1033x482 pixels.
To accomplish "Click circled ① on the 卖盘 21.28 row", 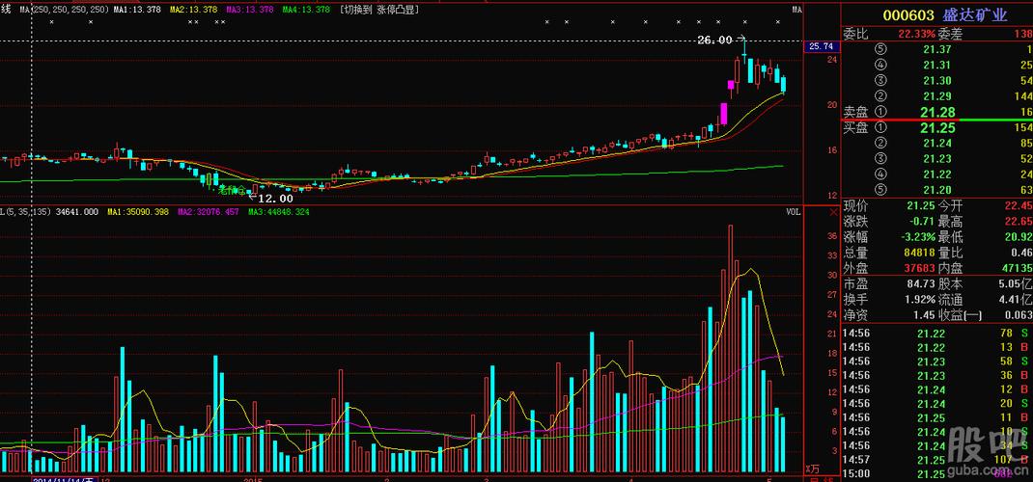I will pos(881,112).
